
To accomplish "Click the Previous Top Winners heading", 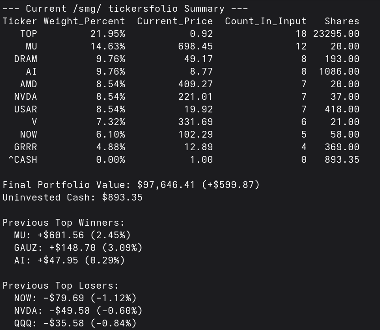I will (x=64, y=223).
